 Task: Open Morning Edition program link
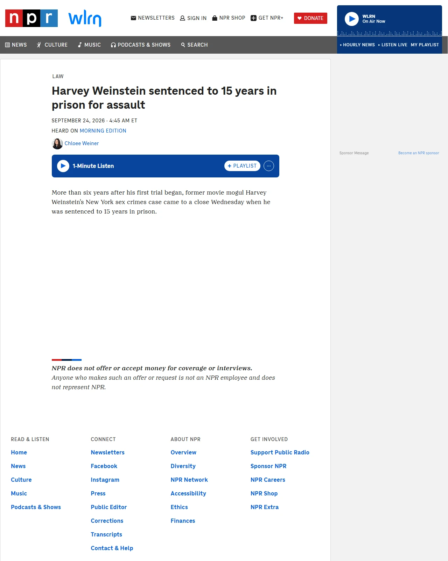tap(103, 131)
